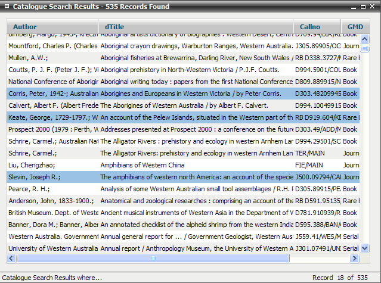Select the Amphibians of Western China record
Image resolution: width=381 pixels, height=283 pixels.
pos(179,165)
